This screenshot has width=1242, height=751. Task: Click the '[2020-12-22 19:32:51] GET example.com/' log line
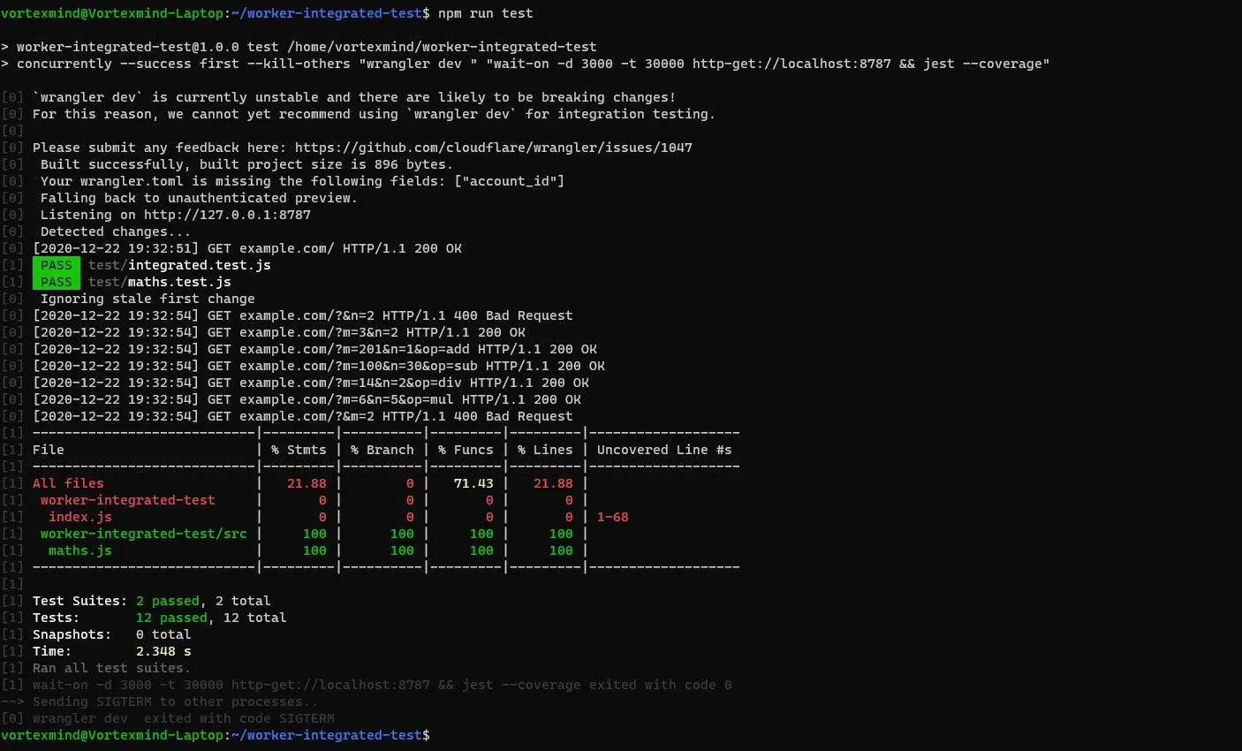(247, 248)
